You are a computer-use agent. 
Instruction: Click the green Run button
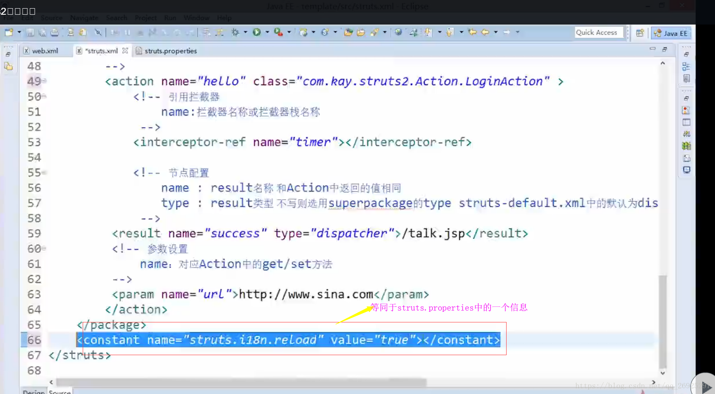coord(257,32)
